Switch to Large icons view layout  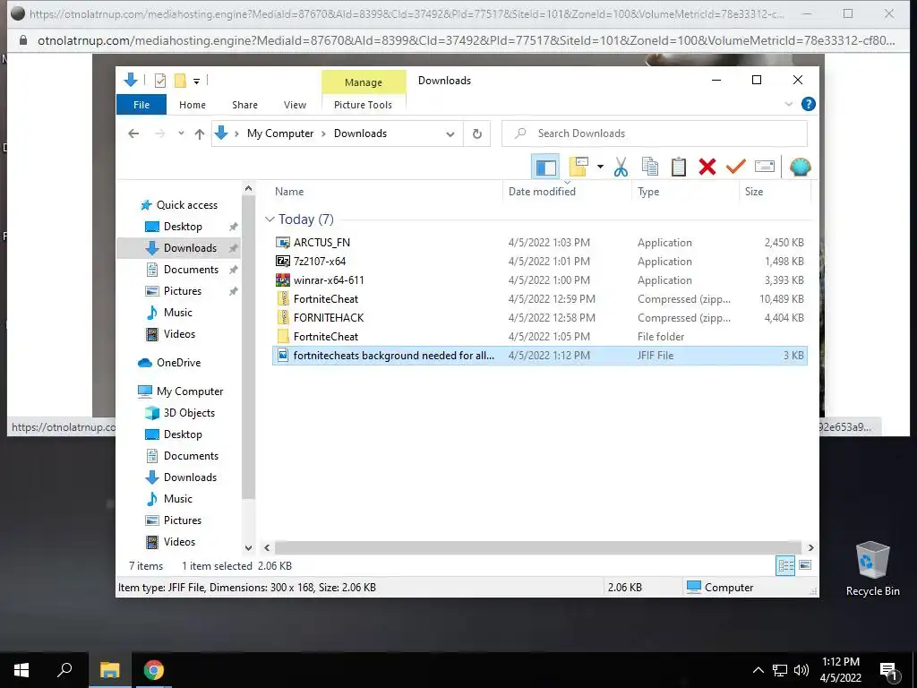point(805,565)
